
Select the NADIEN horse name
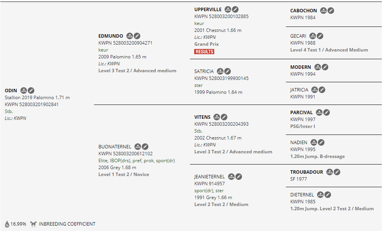coord(299,143)
